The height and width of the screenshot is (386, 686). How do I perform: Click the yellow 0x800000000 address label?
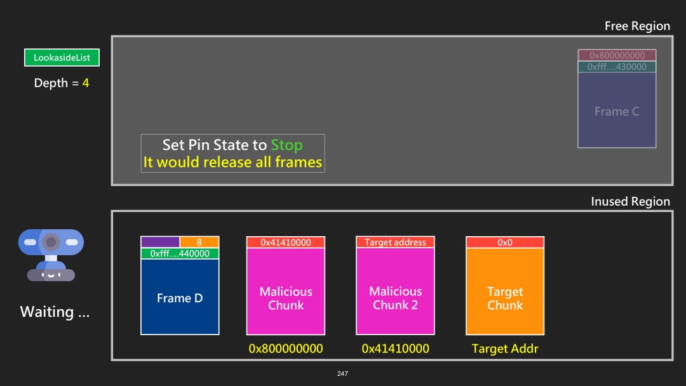pos(286,349)
